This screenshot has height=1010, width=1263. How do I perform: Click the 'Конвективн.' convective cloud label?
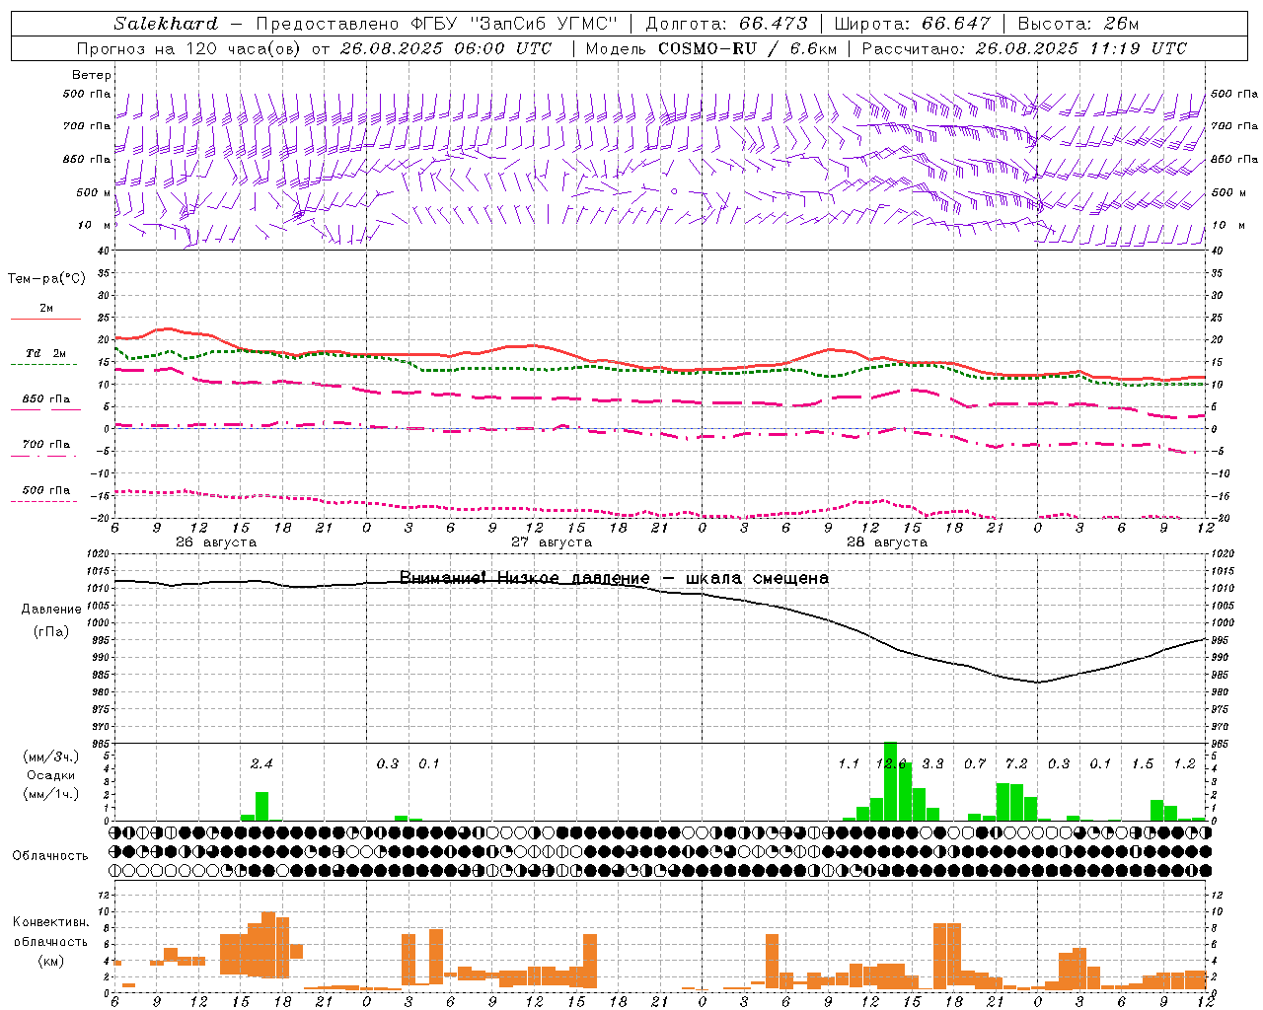pos(50,922)
